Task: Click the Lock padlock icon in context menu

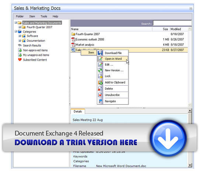Action: 100,76
